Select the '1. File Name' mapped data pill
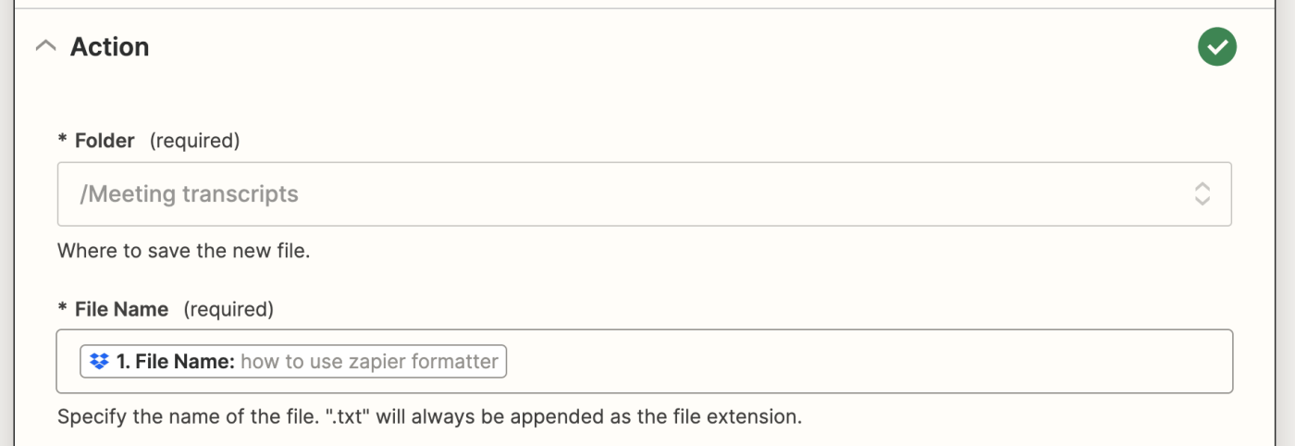The height and width of the screenshot is (446, 1295). pos(293,362)
